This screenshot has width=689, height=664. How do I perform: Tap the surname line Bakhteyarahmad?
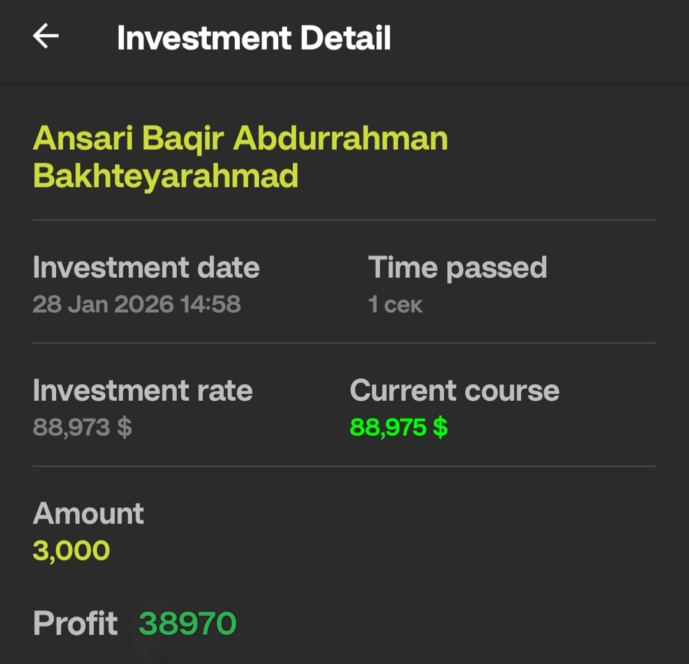(165, 175)
